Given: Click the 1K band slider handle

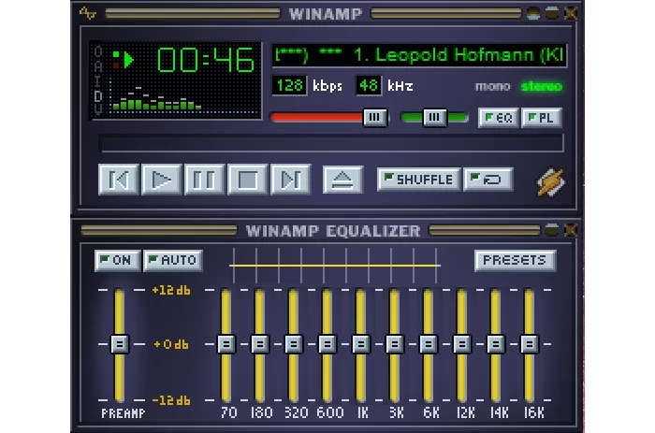Looking at the screenshot, I should point(361,344).
